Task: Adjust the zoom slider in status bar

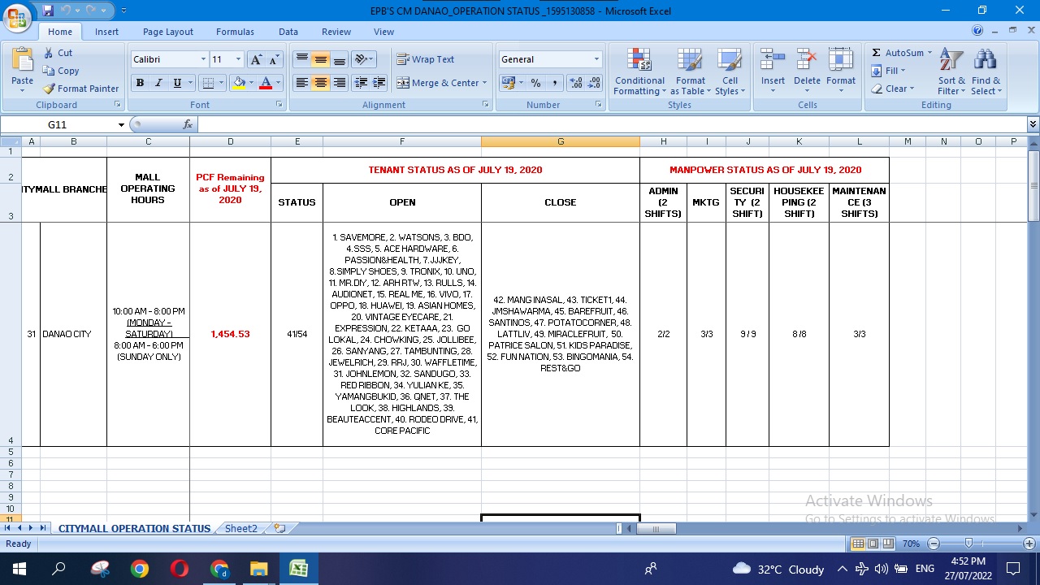Action: [x=968, y=544]
